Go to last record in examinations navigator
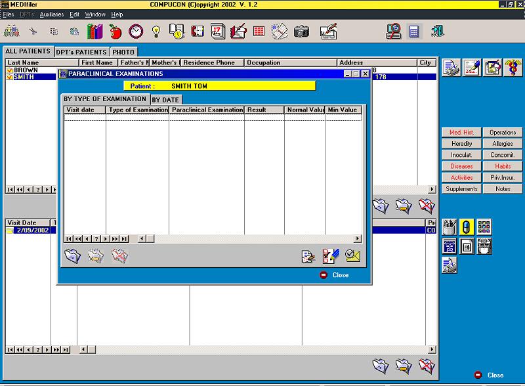The width and height of the screenshot is (525, 386). pyautogui.click(x=124, y=239)
